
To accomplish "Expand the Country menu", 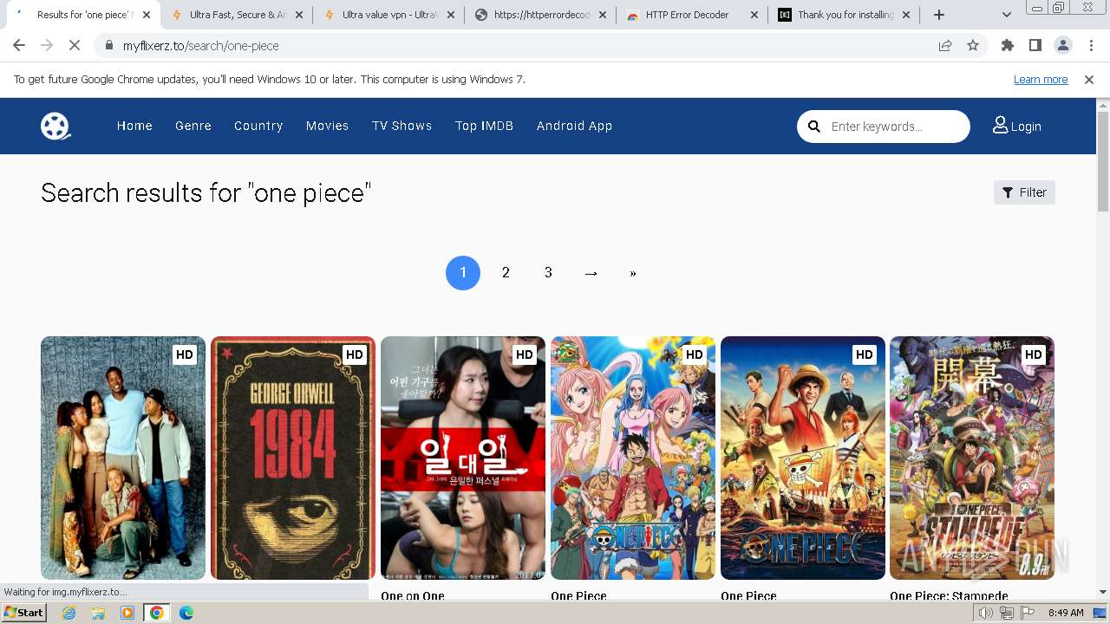I will (258, 126).
